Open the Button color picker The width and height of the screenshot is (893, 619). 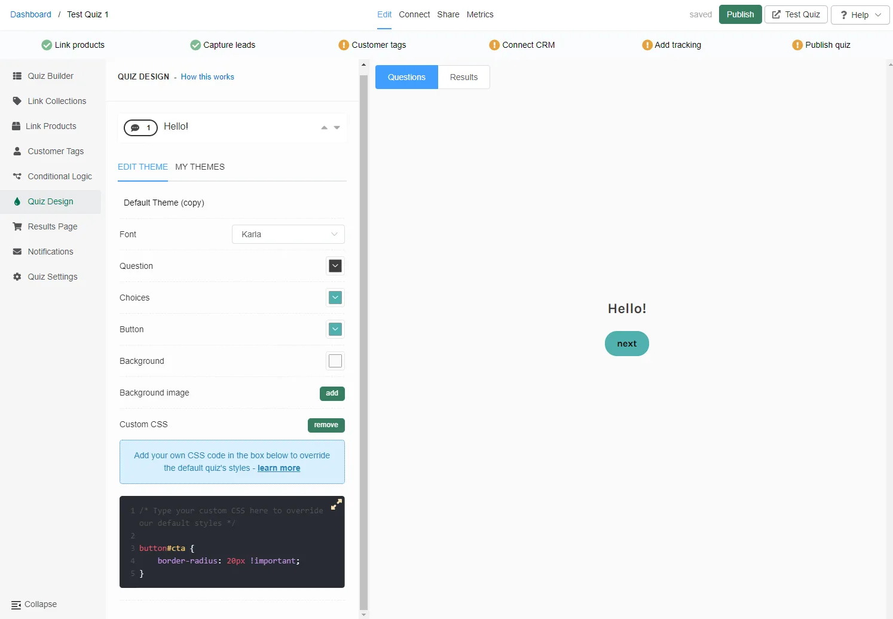[x=335, y=329]
